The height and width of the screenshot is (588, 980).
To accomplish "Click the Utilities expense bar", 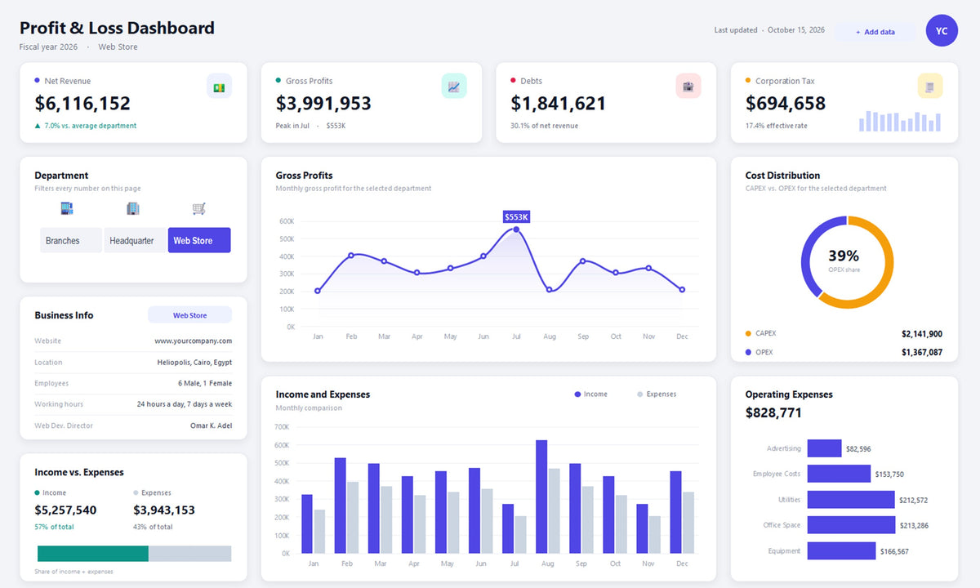I will pyautogui.click(x=851, y=500).
